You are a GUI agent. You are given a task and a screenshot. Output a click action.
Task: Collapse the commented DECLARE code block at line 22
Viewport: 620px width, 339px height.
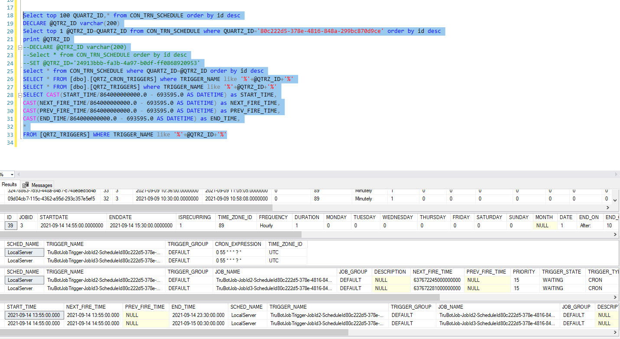(x=19, y=47)
